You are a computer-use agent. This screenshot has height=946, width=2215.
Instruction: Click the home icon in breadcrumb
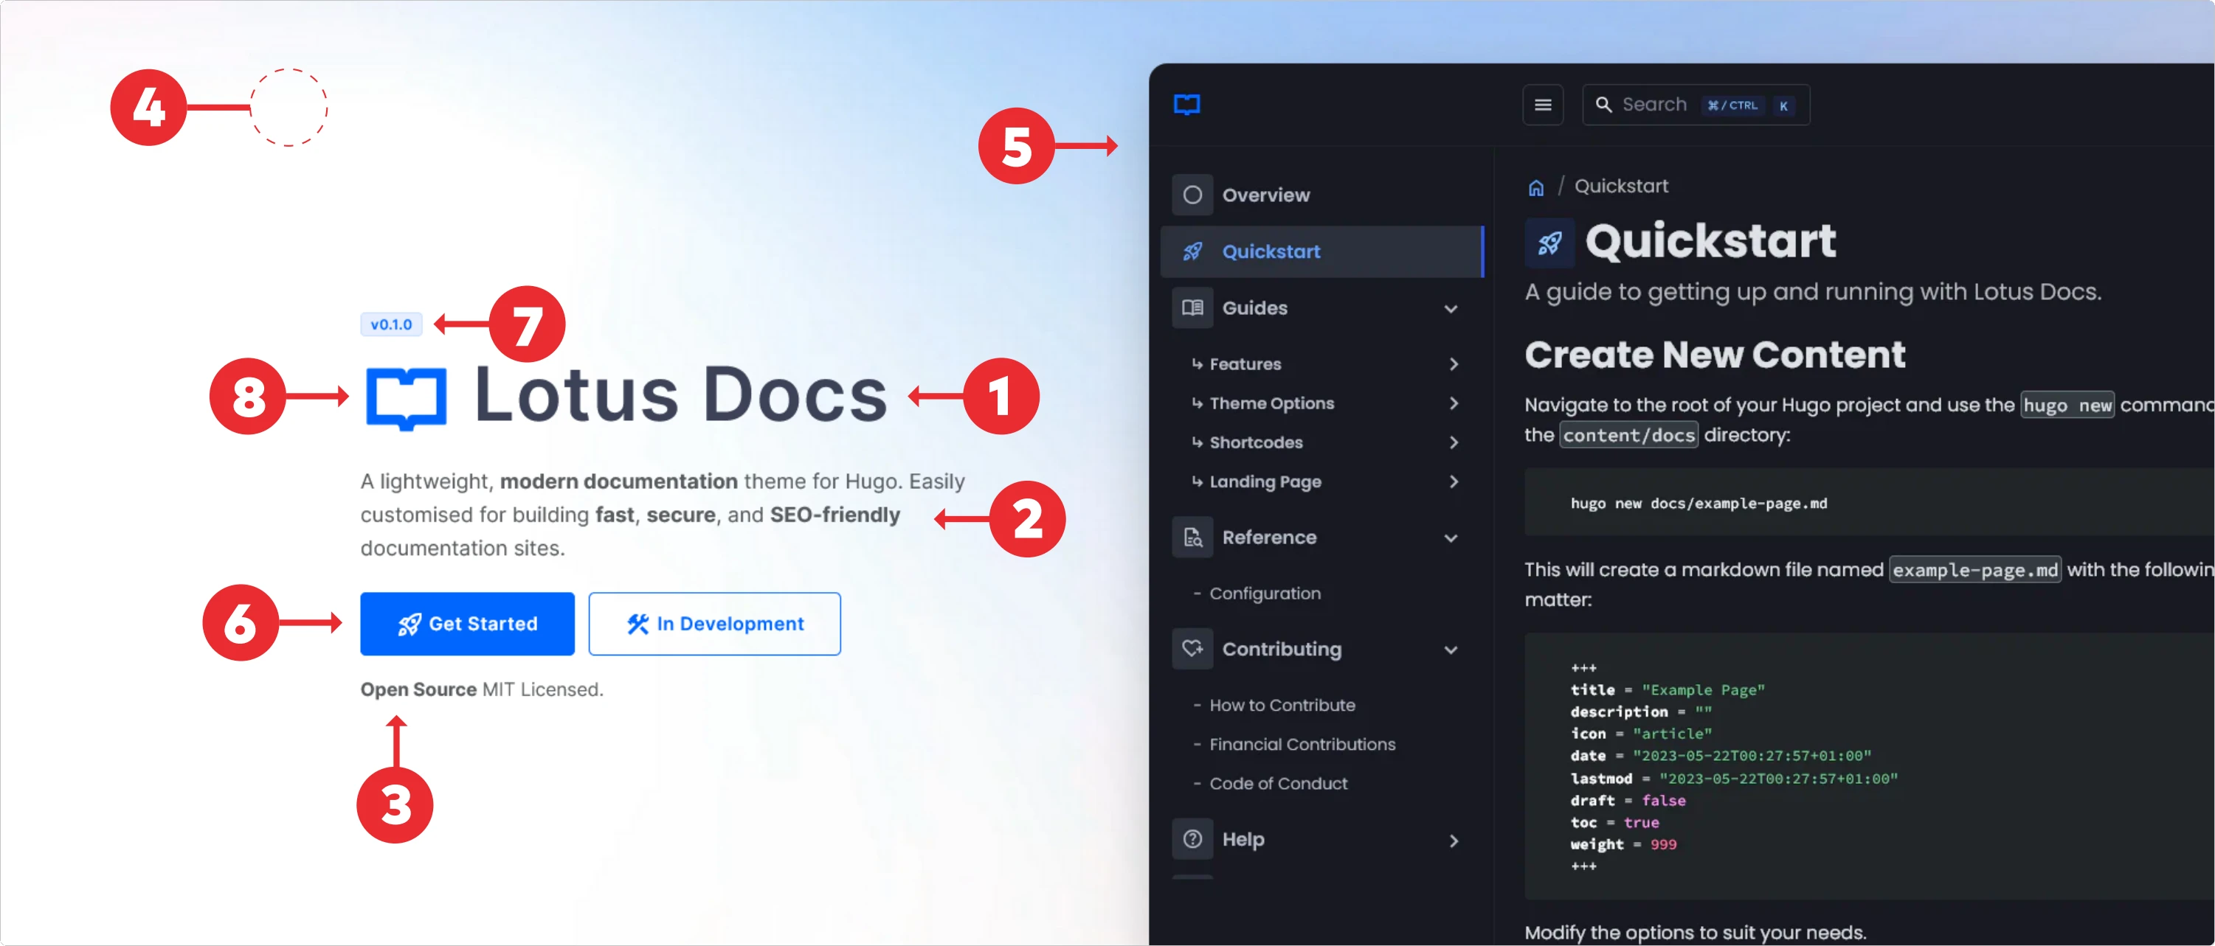(x=1535, y=187)
